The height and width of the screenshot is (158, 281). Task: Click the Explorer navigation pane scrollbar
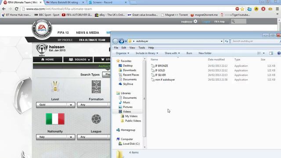pyautogui.click(x=144, y=98)
